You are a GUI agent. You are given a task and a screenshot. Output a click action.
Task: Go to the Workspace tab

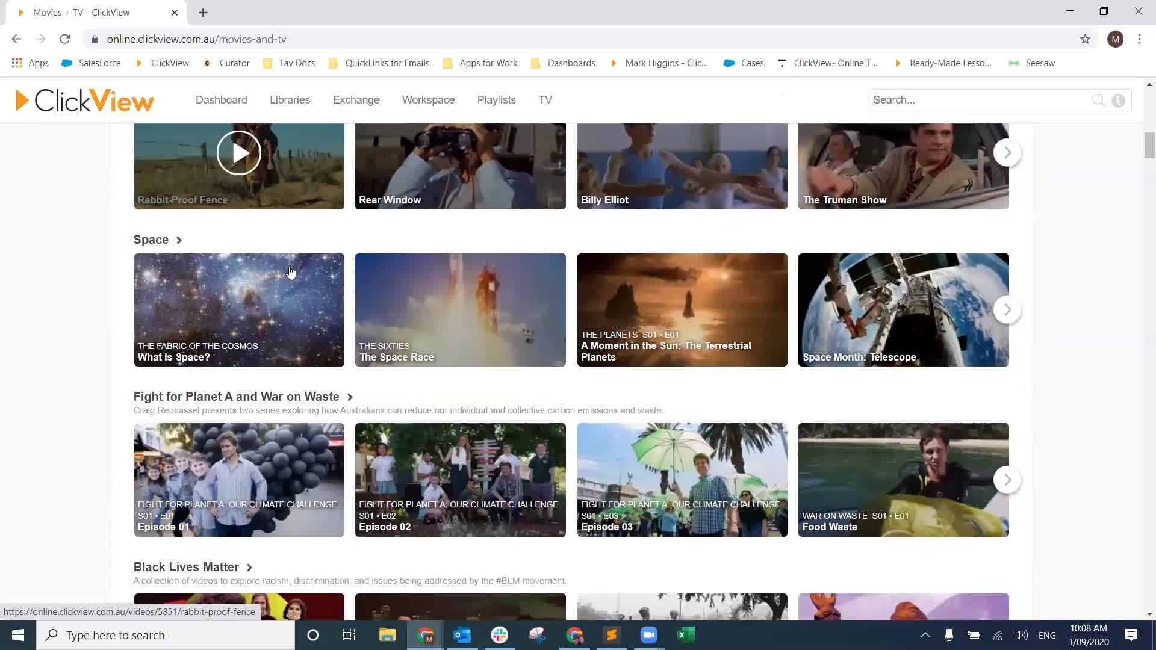[x=428, y=100]
